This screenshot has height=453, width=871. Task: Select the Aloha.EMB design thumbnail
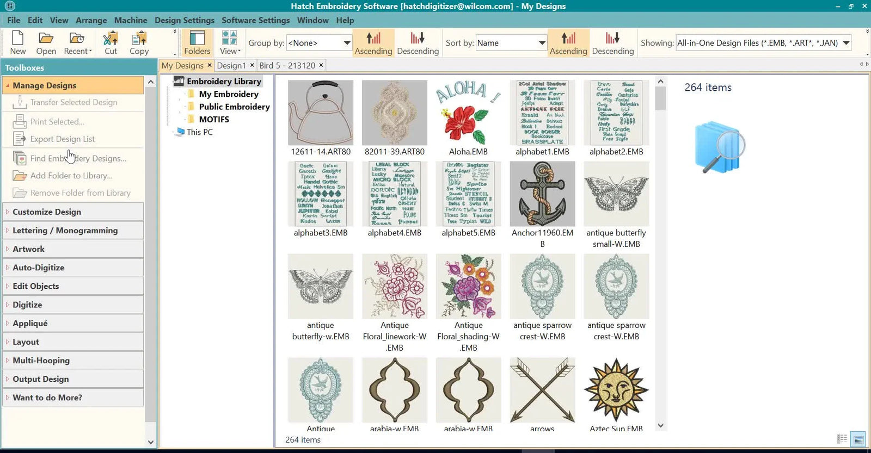tap(468, 113)
